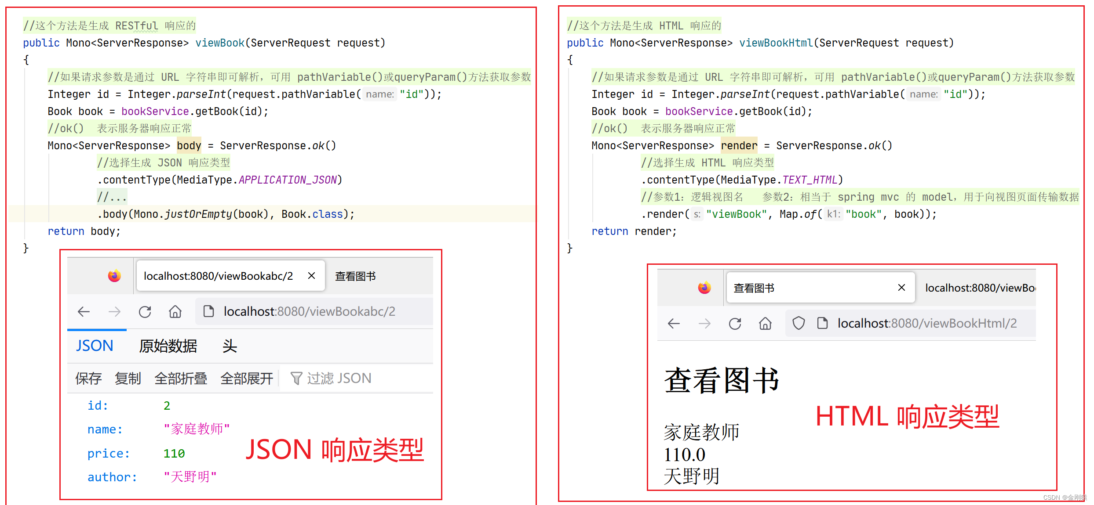Click the 保存 save button
The width and height of the screenshot is (1094, 505).
(88, 378)
